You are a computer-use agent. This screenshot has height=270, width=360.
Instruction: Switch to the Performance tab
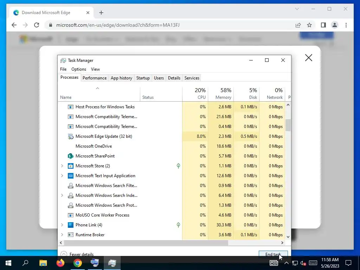(x=95, y=78)
